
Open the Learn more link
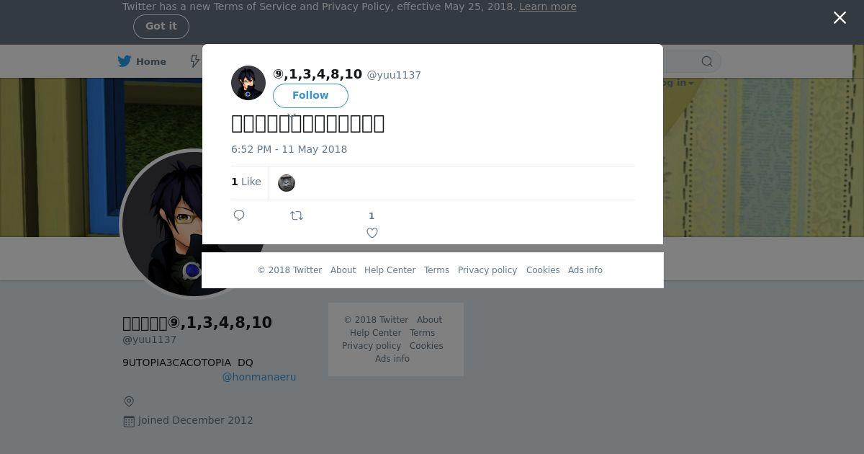(548, 6)
